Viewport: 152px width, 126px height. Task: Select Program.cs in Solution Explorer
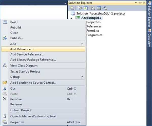tap(94, 35)
